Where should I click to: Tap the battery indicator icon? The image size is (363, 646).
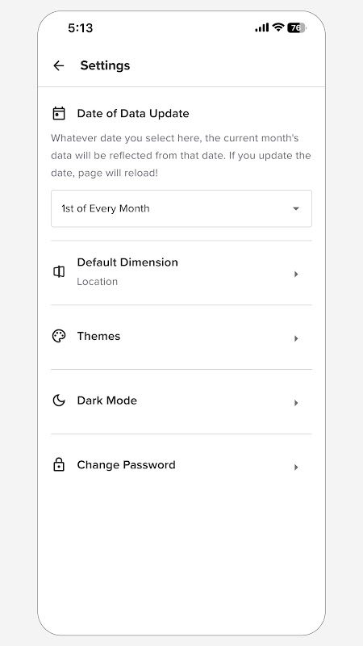[x=297, y=28]
